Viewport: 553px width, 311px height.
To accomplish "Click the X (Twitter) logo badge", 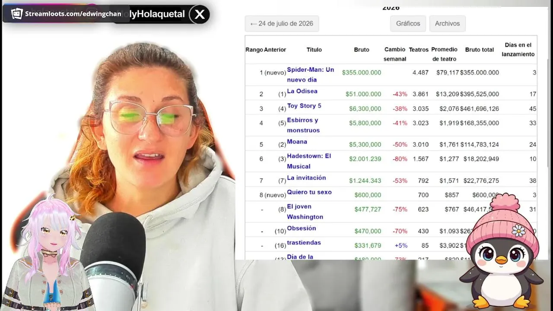I will tap(200, 14).
